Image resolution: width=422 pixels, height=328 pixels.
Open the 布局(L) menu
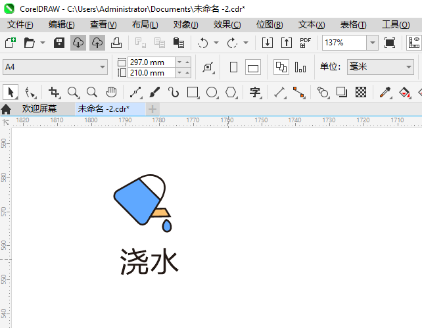coord(145,25)
